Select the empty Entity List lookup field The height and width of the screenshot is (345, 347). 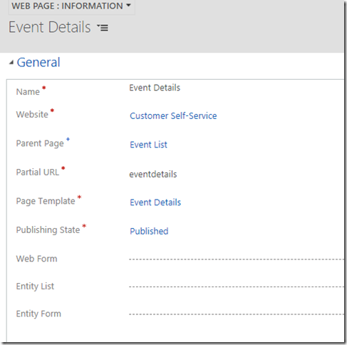point(236,287)
